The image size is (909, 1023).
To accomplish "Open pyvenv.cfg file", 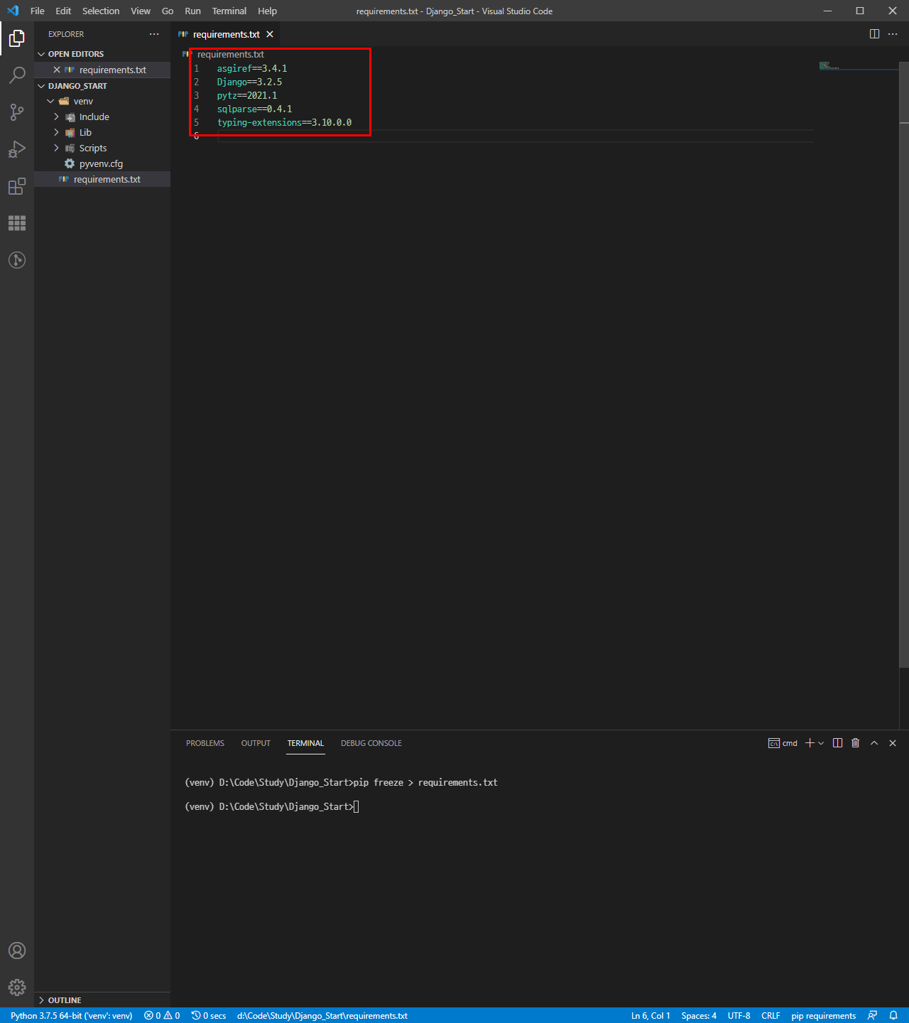I will click(102, 163).
